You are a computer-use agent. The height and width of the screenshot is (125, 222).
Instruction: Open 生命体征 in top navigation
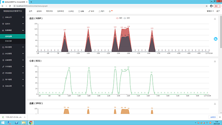(x=61, y=11)
